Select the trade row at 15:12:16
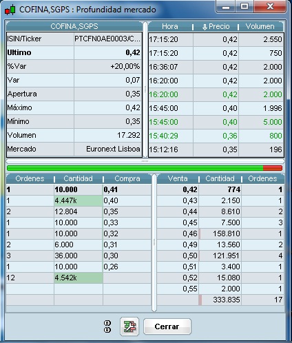The width and height of the screenshot is (292, 343). tap(216, 149)
